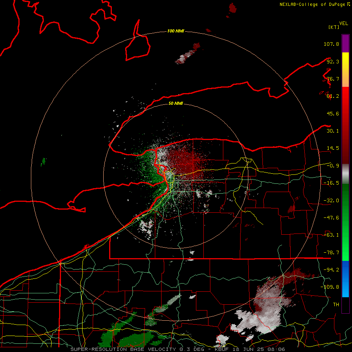Select the -0.9 scale value
Viewport: 352px width, 352px height.
(333, 166)
